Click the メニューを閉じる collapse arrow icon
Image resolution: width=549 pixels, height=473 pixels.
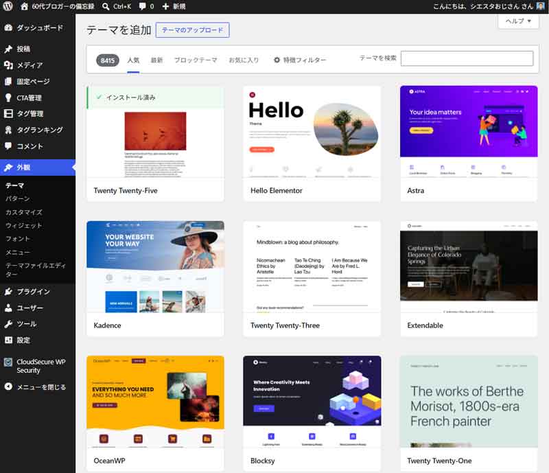click(8, 387)
